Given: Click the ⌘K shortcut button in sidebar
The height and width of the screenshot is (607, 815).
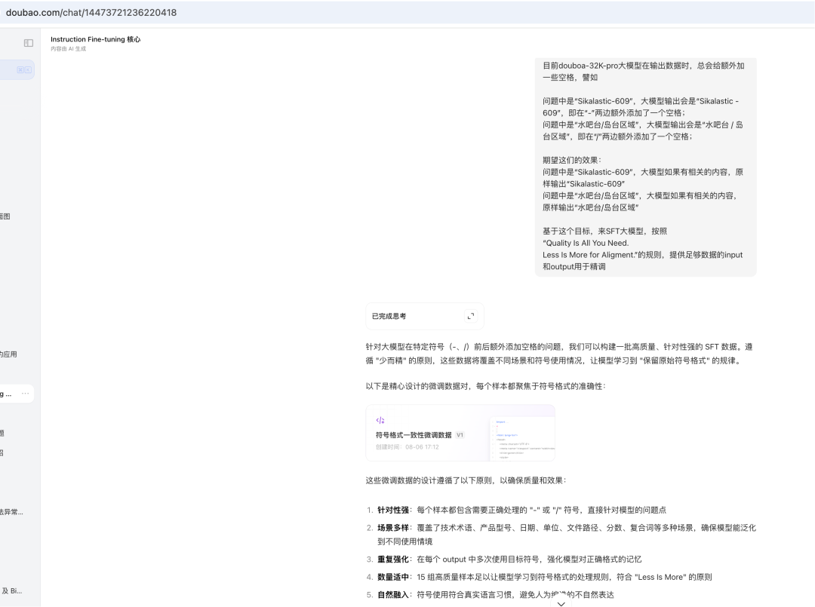Looking at the screenshot, I should pos(24,69).
